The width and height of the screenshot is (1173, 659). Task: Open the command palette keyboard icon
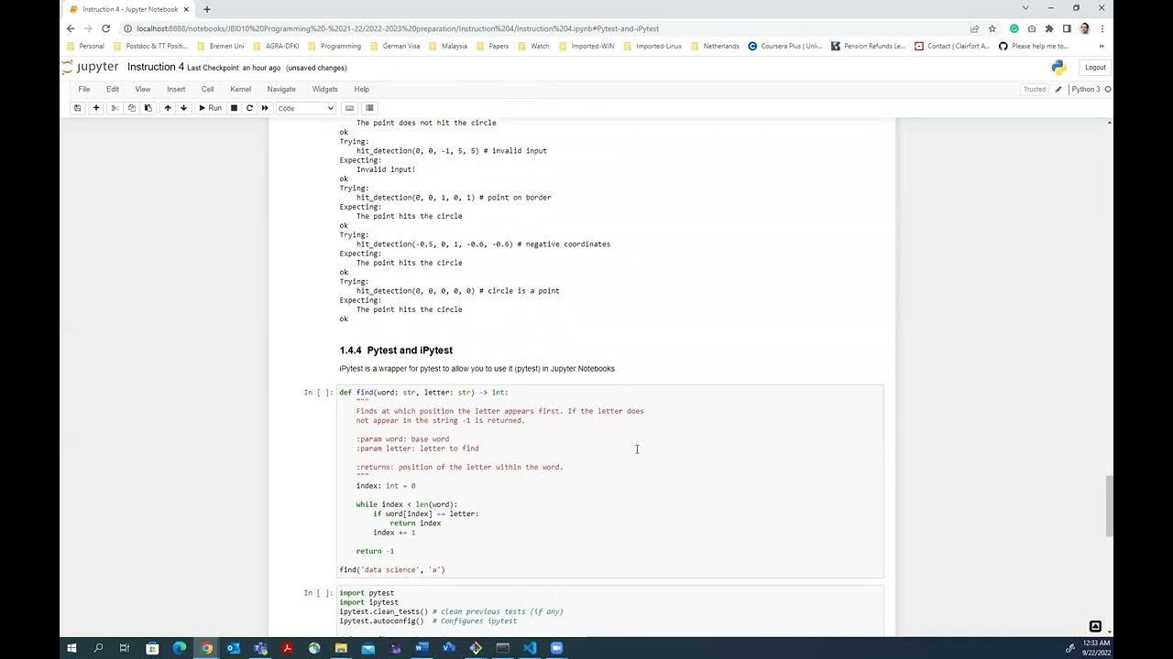pyautogui.click(x=349, y=108)
